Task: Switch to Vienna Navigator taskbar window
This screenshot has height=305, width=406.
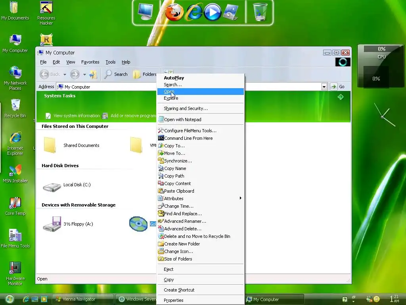Action: [82, 299]
